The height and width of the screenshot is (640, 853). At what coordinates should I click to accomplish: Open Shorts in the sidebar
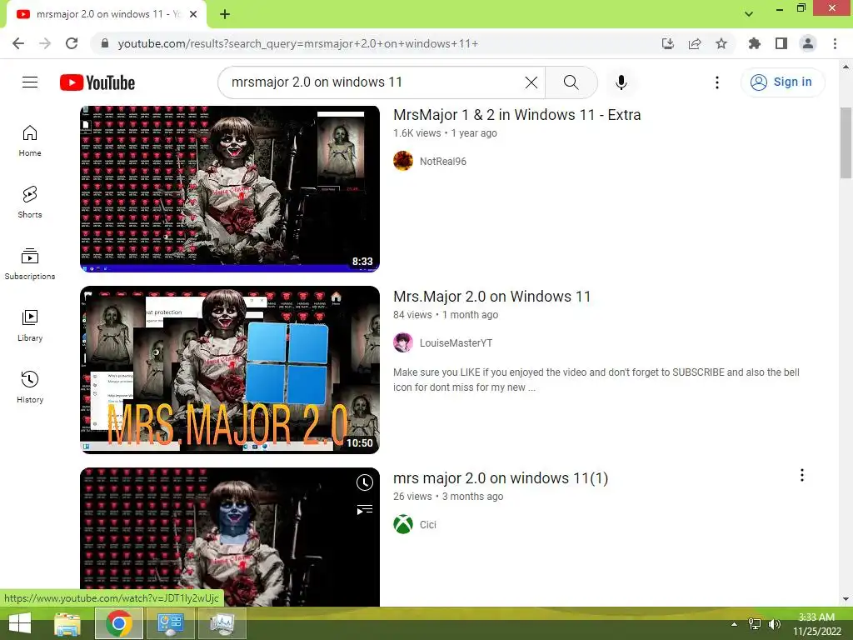[x=30, y=202]
